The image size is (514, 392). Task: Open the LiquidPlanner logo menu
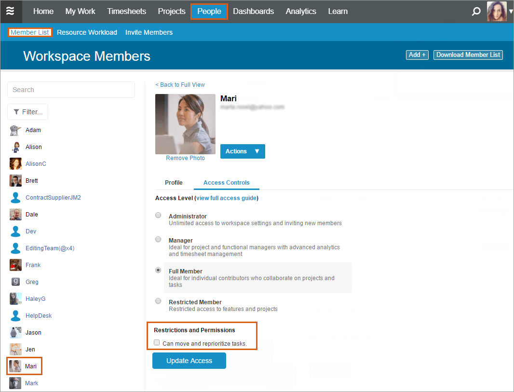click(x=11, y=11)
